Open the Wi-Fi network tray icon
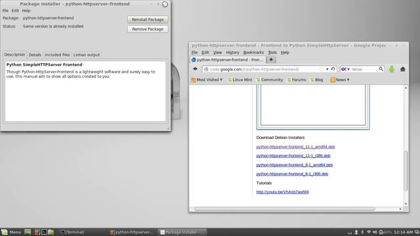 point(369,232)
